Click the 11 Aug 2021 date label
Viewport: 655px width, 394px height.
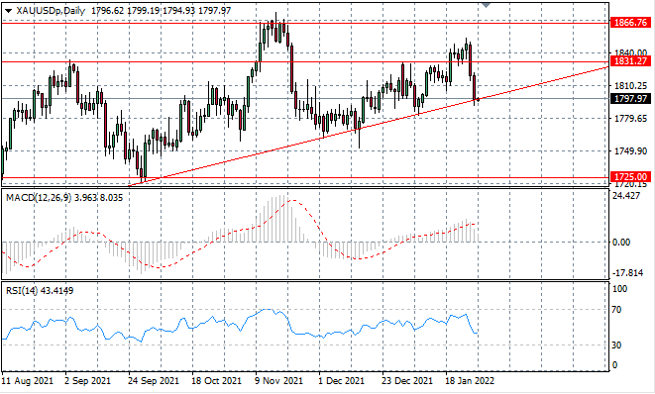(x=28, y=381)
